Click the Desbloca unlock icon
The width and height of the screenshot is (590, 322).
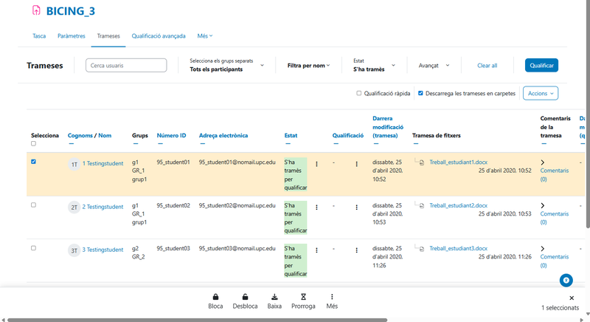(245, 296)
